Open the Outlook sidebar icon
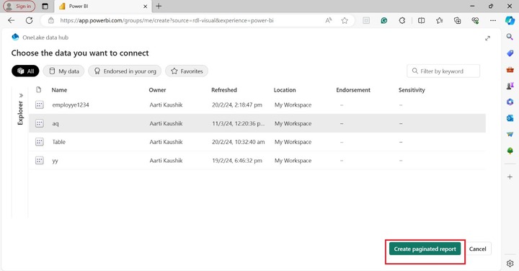Viewport: 519px width, 271px height. pos(510,118)
